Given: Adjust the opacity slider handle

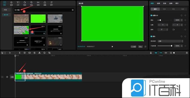Looking at the screenshot, I should pyautogui.click(x=172, y=46).
